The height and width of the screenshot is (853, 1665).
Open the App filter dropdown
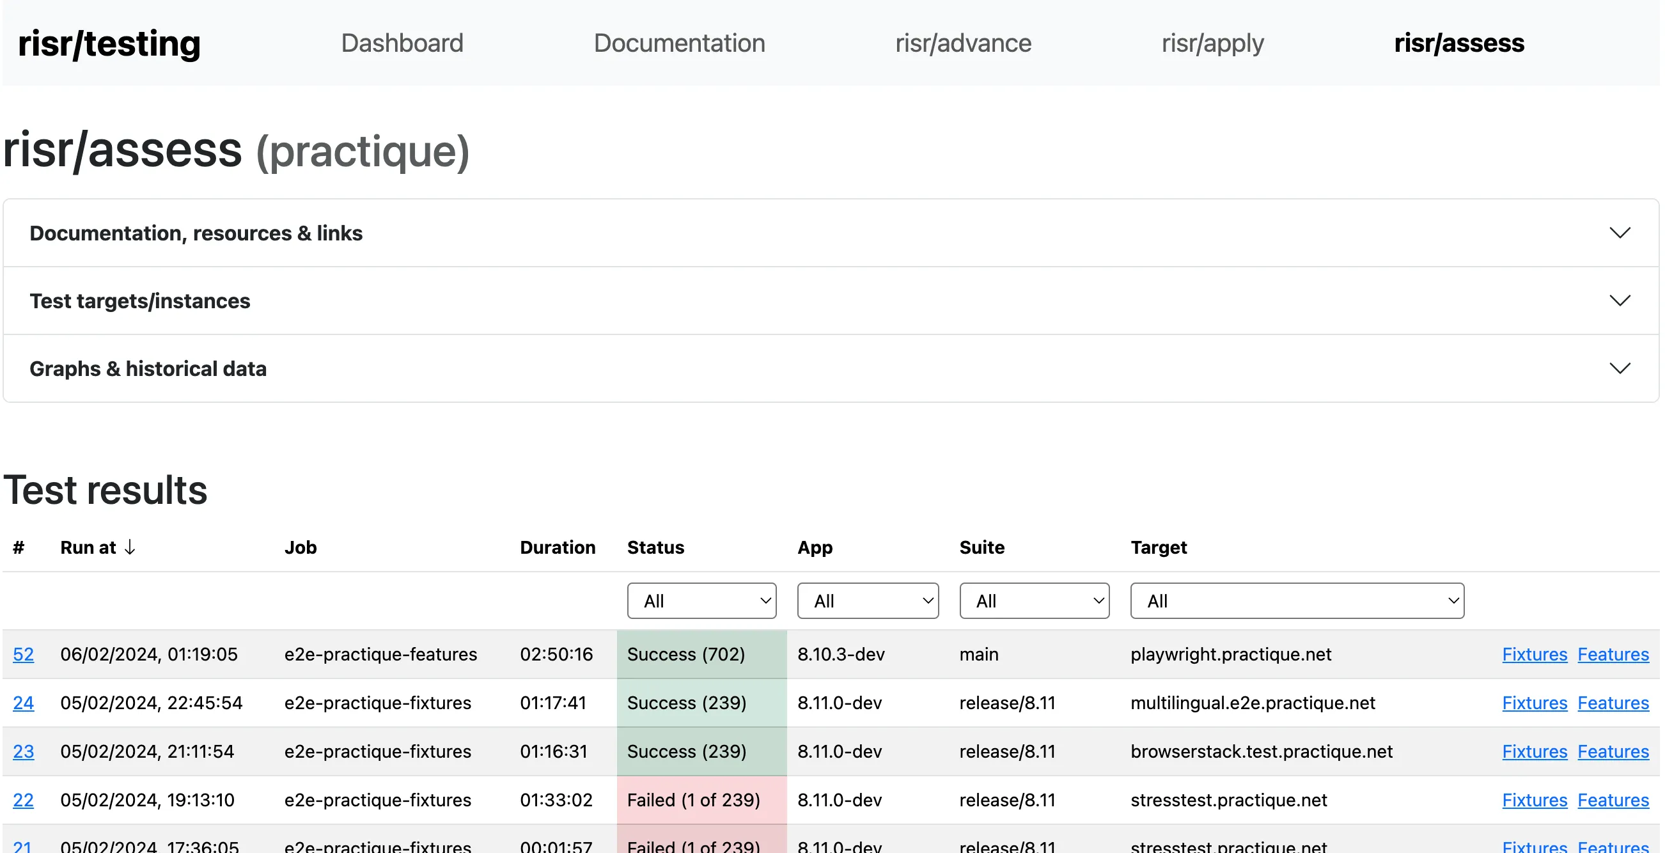click(868, 601)
